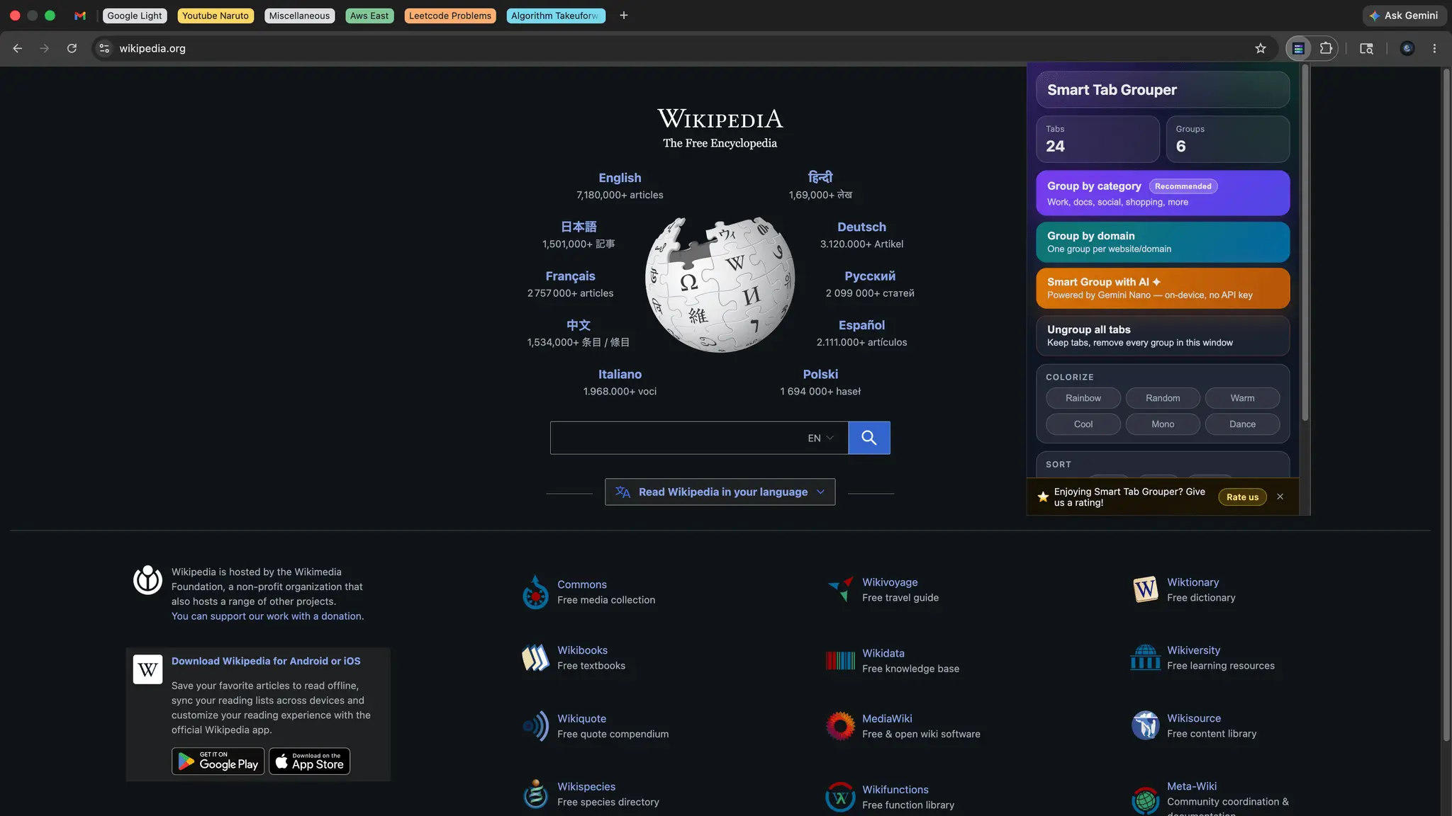
Task: Open site information icon in address bar
Action: [x=104, y=48]
